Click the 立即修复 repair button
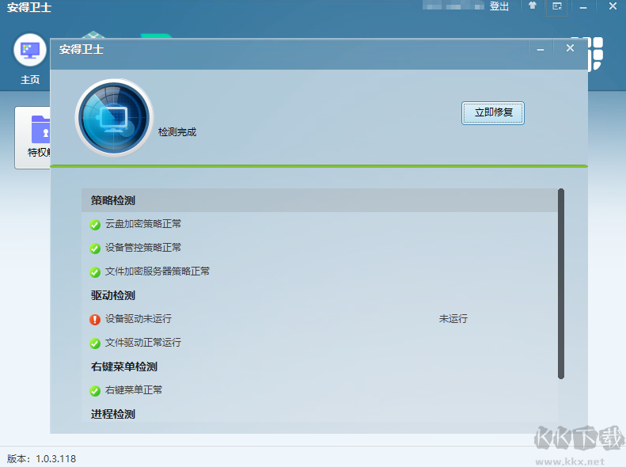Viewport: 626px width, 467px height. [x=493, y=113]
